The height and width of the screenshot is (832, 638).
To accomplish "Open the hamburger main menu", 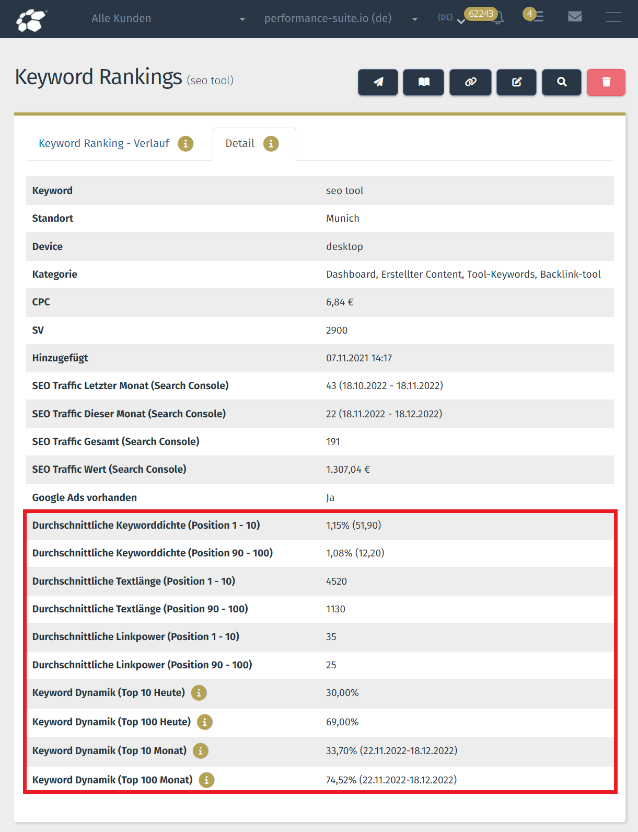I will point(613,17).
